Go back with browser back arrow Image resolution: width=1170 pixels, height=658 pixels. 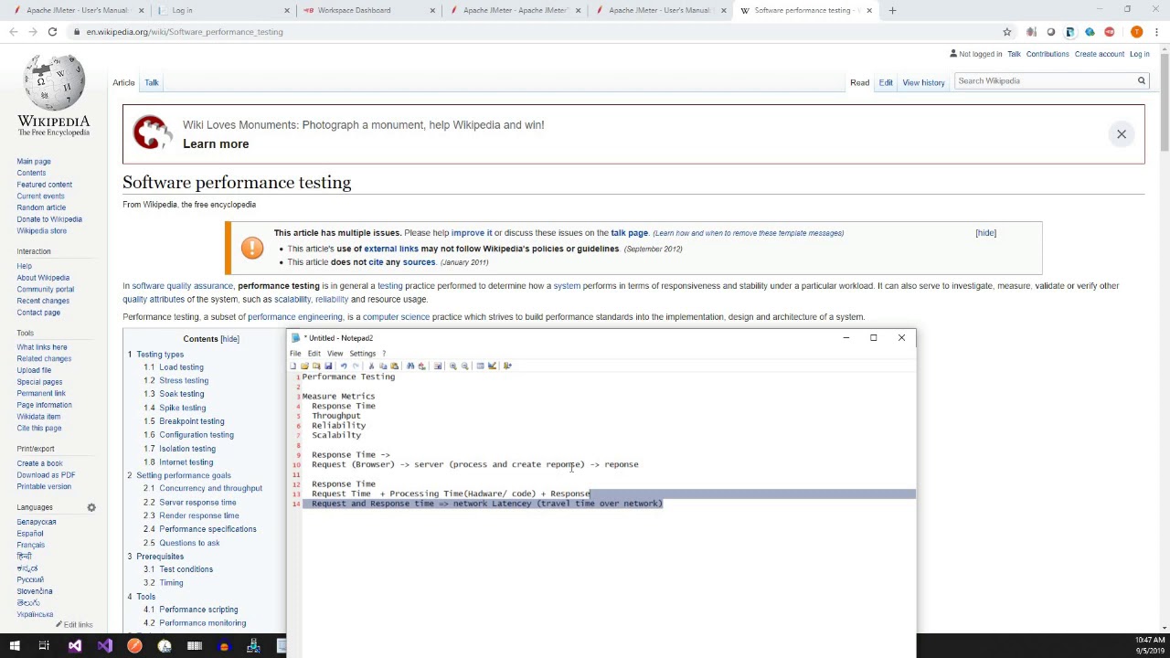(14, 32)
